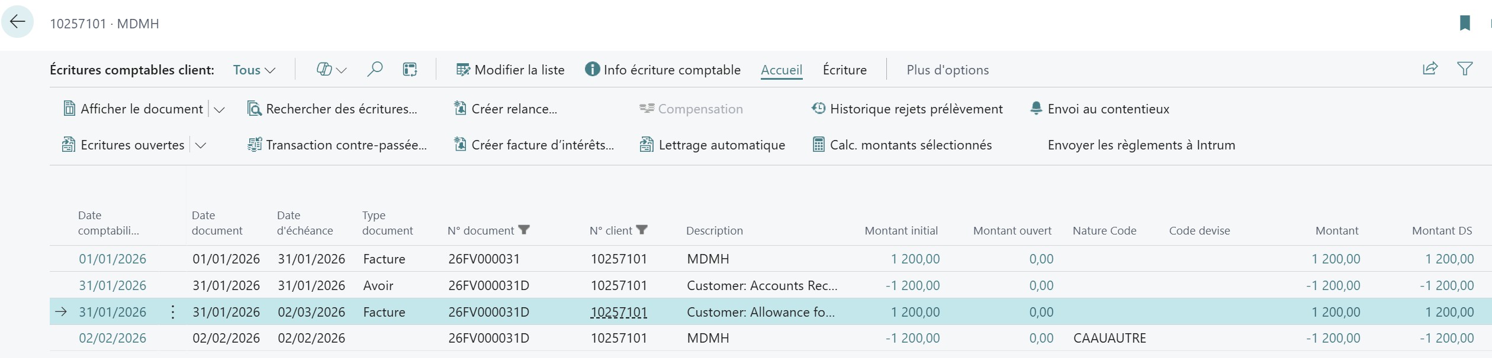Toggle the filter pane funnel icon
The width and height of the screenshot is (1492, 358).
1465,69
